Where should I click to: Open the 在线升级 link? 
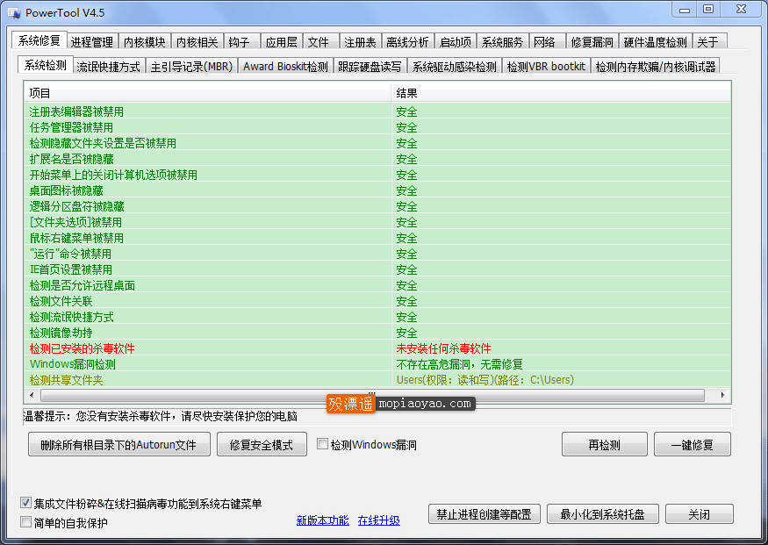click(x=378, y=520)
